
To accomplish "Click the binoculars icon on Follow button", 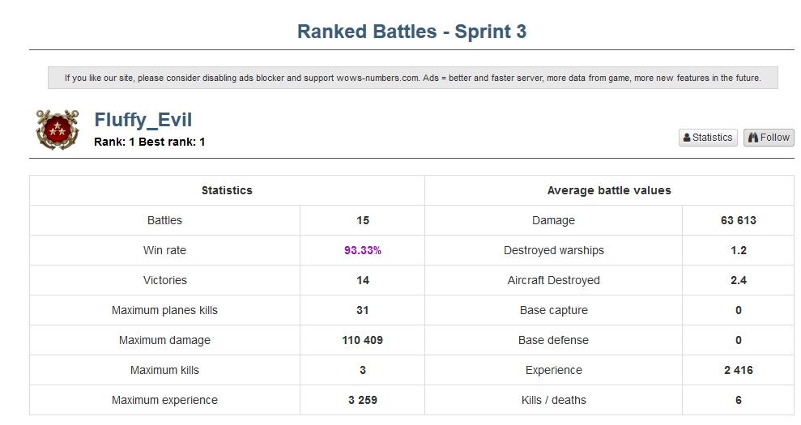I will 752,138.
